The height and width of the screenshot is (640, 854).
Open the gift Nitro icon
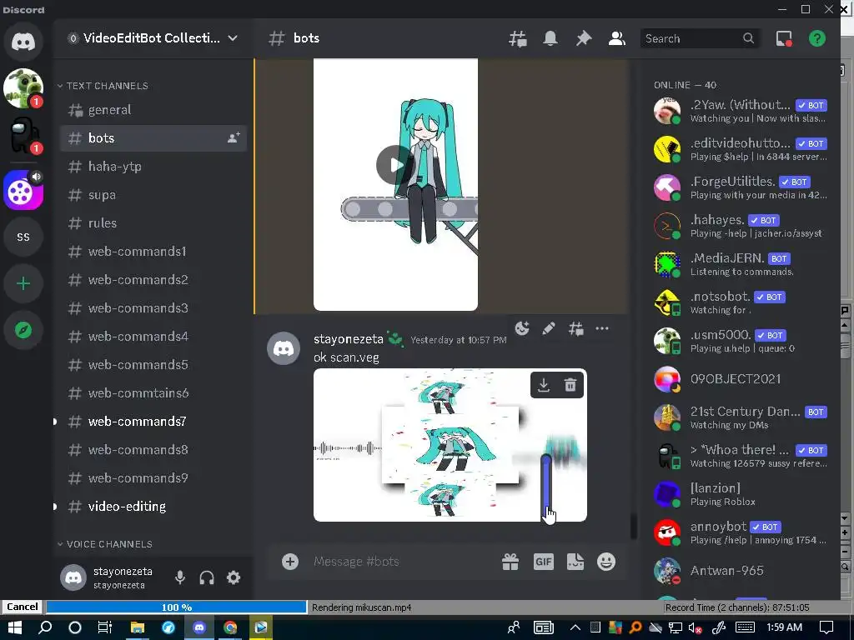click(510, 561)
